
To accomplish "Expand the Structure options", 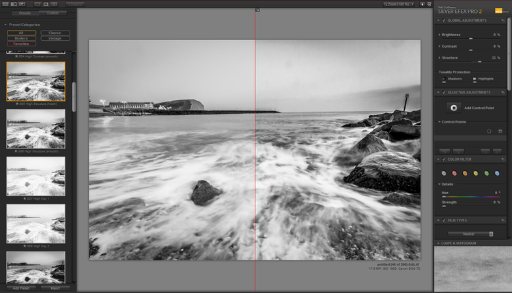I will pos(439,58).
